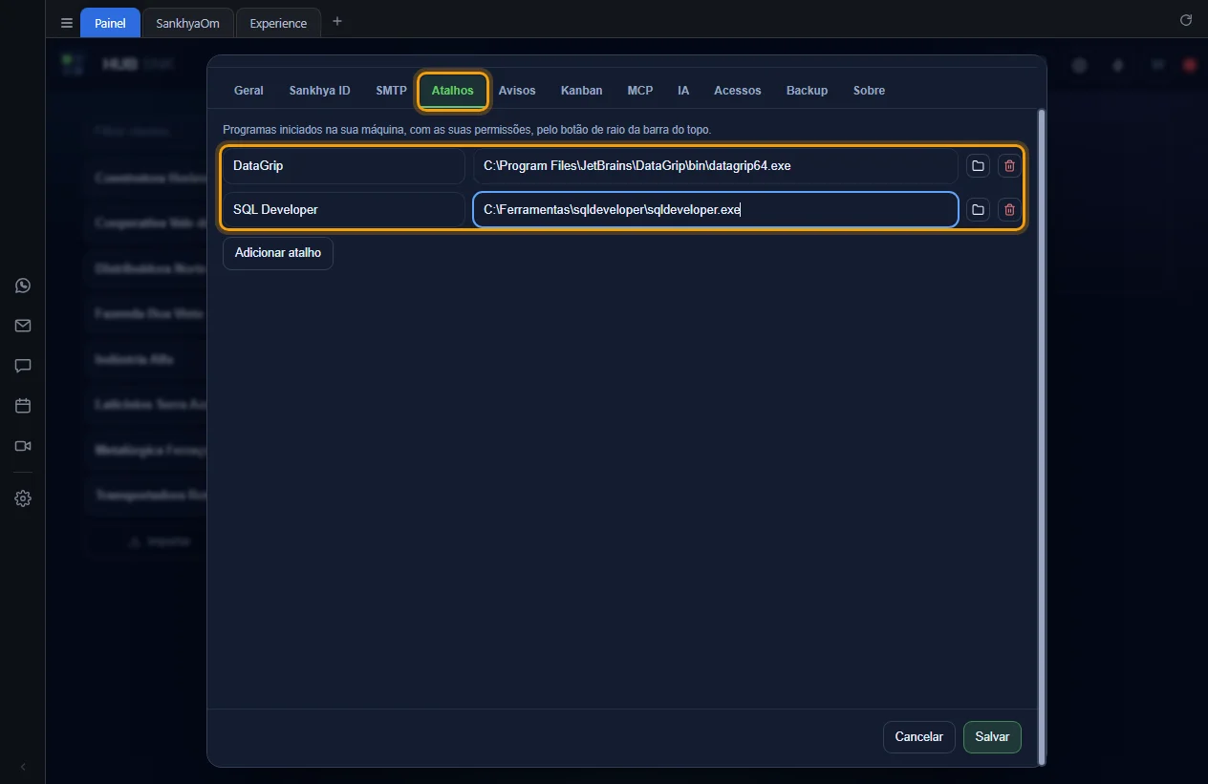Image resolution: width=1208 pixels, height=784 pixels.
Task: Open the Acessos settings tab
Action: (x=738, y=91)
